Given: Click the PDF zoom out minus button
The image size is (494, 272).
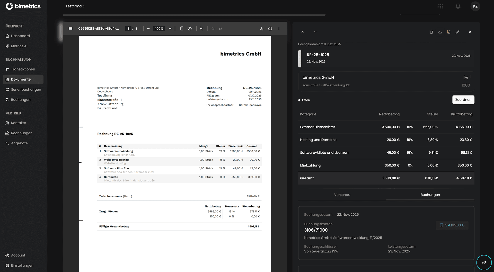Looking at the screenshot, I should pyautogui.click(x=148, y=29).
